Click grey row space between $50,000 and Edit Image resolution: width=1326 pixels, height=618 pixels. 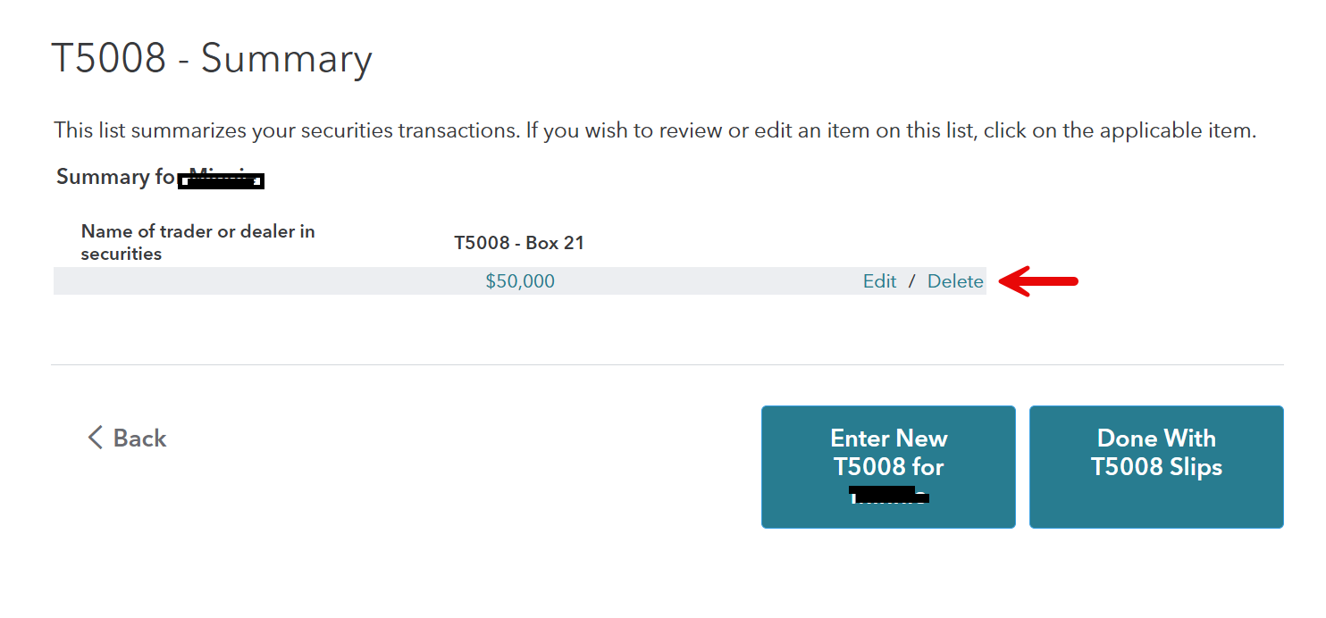706,281
